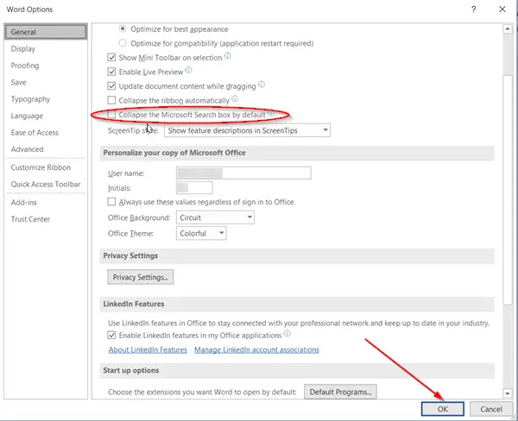
Task: Toggle Enable LinkedIn features checkbox
Action: [111, 335]
